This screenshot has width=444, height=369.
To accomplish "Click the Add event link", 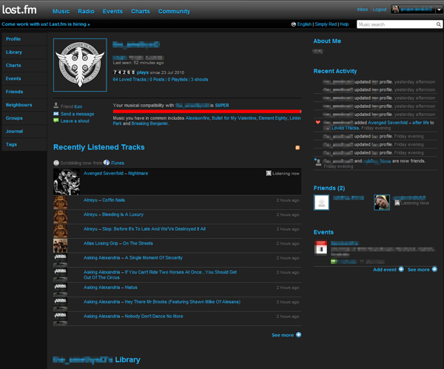I will coord(385,269).
